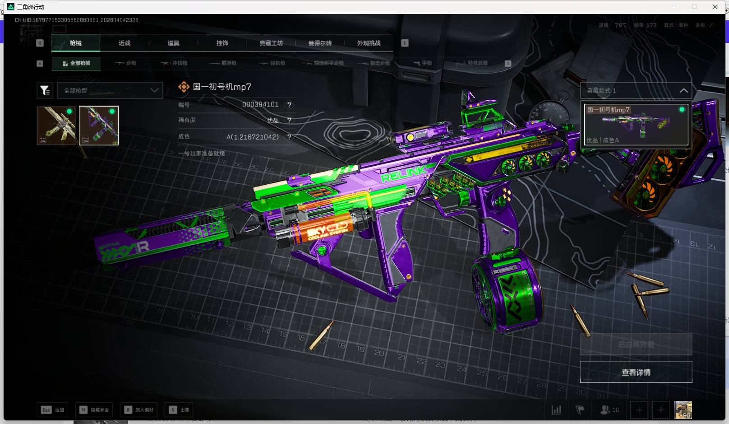The image size is (729, 424).
Task: Open the 外观挑战 tab
Action: tap(369, 43)
